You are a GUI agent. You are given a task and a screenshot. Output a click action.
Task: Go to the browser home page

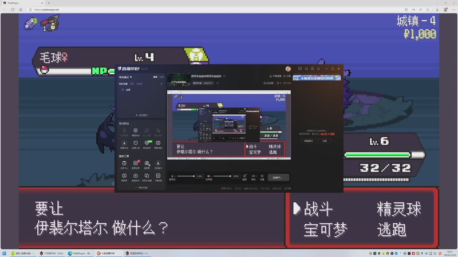point(21,10)
